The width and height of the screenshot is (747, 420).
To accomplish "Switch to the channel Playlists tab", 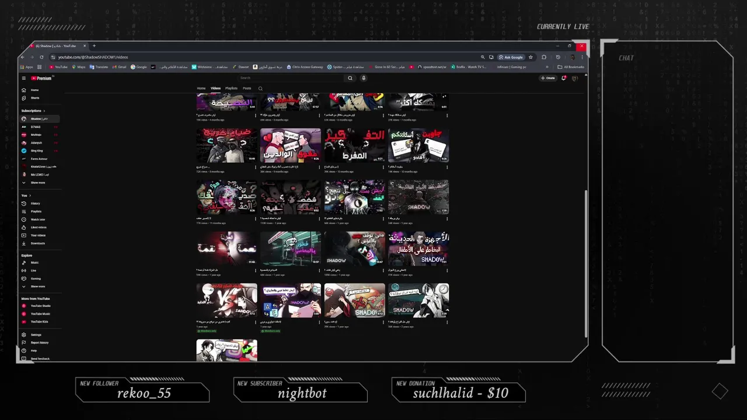I will (232, 89).
